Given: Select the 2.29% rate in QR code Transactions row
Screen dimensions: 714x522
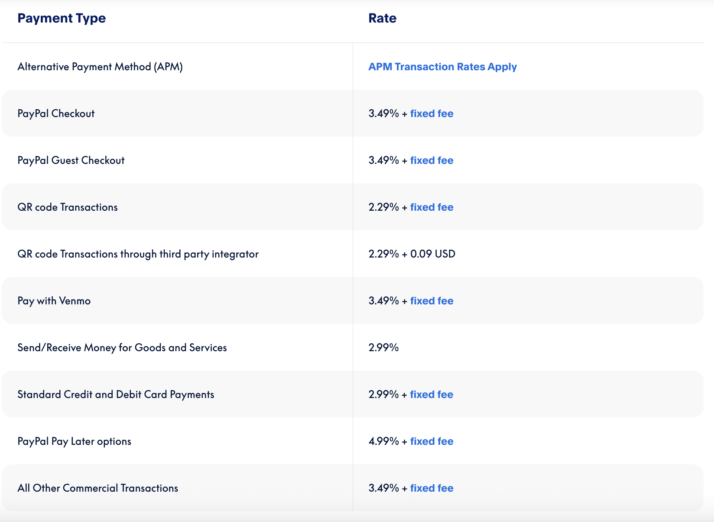Looking at the screenshot, I should pos(383,207).
